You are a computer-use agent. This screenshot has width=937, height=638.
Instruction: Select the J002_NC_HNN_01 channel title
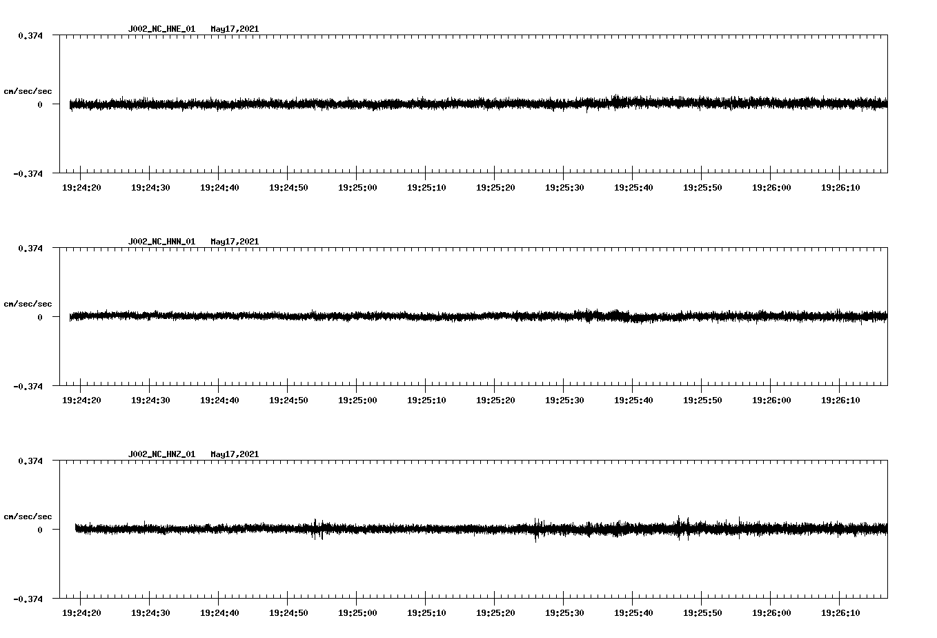point(161,242)
